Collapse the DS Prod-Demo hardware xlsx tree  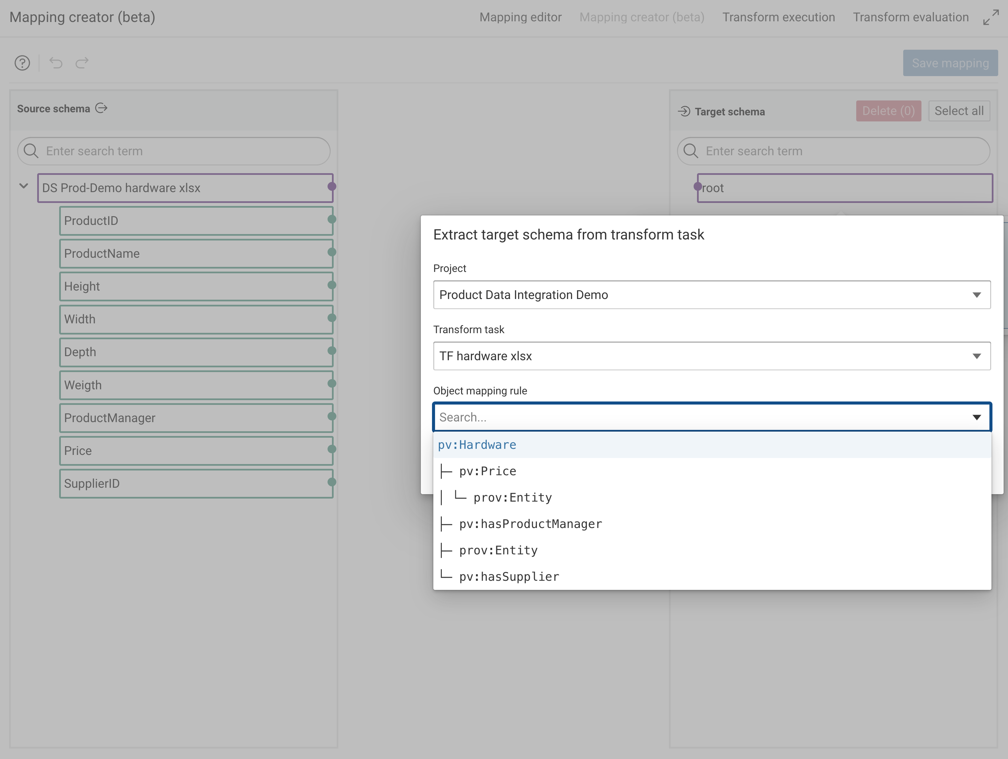(23, 186)
